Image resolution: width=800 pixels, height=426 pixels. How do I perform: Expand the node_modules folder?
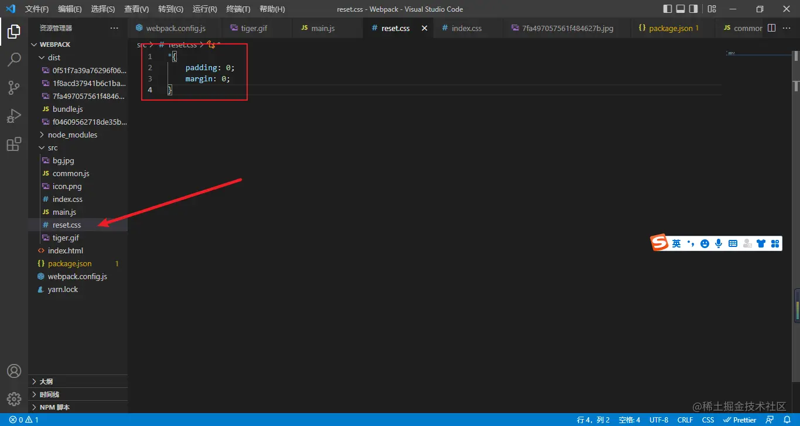[x=78, y=135]
